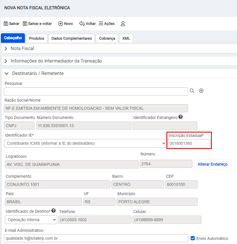Viewport: 237px width, 244px height.
Task: Click the CEP field
Action: point(181,184)
